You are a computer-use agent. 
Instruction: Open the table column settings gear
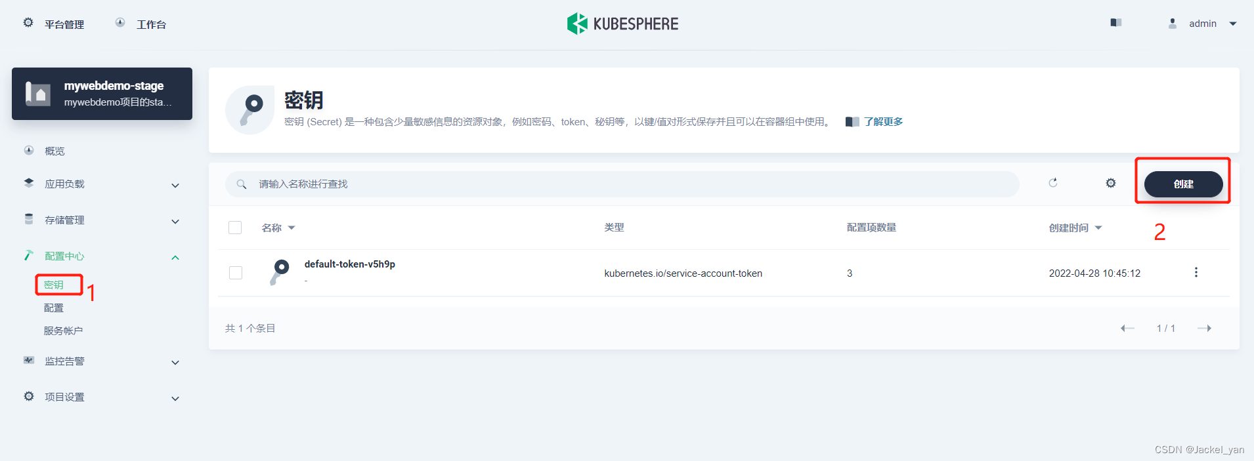pyautogui.click(x=1111, y=183)
